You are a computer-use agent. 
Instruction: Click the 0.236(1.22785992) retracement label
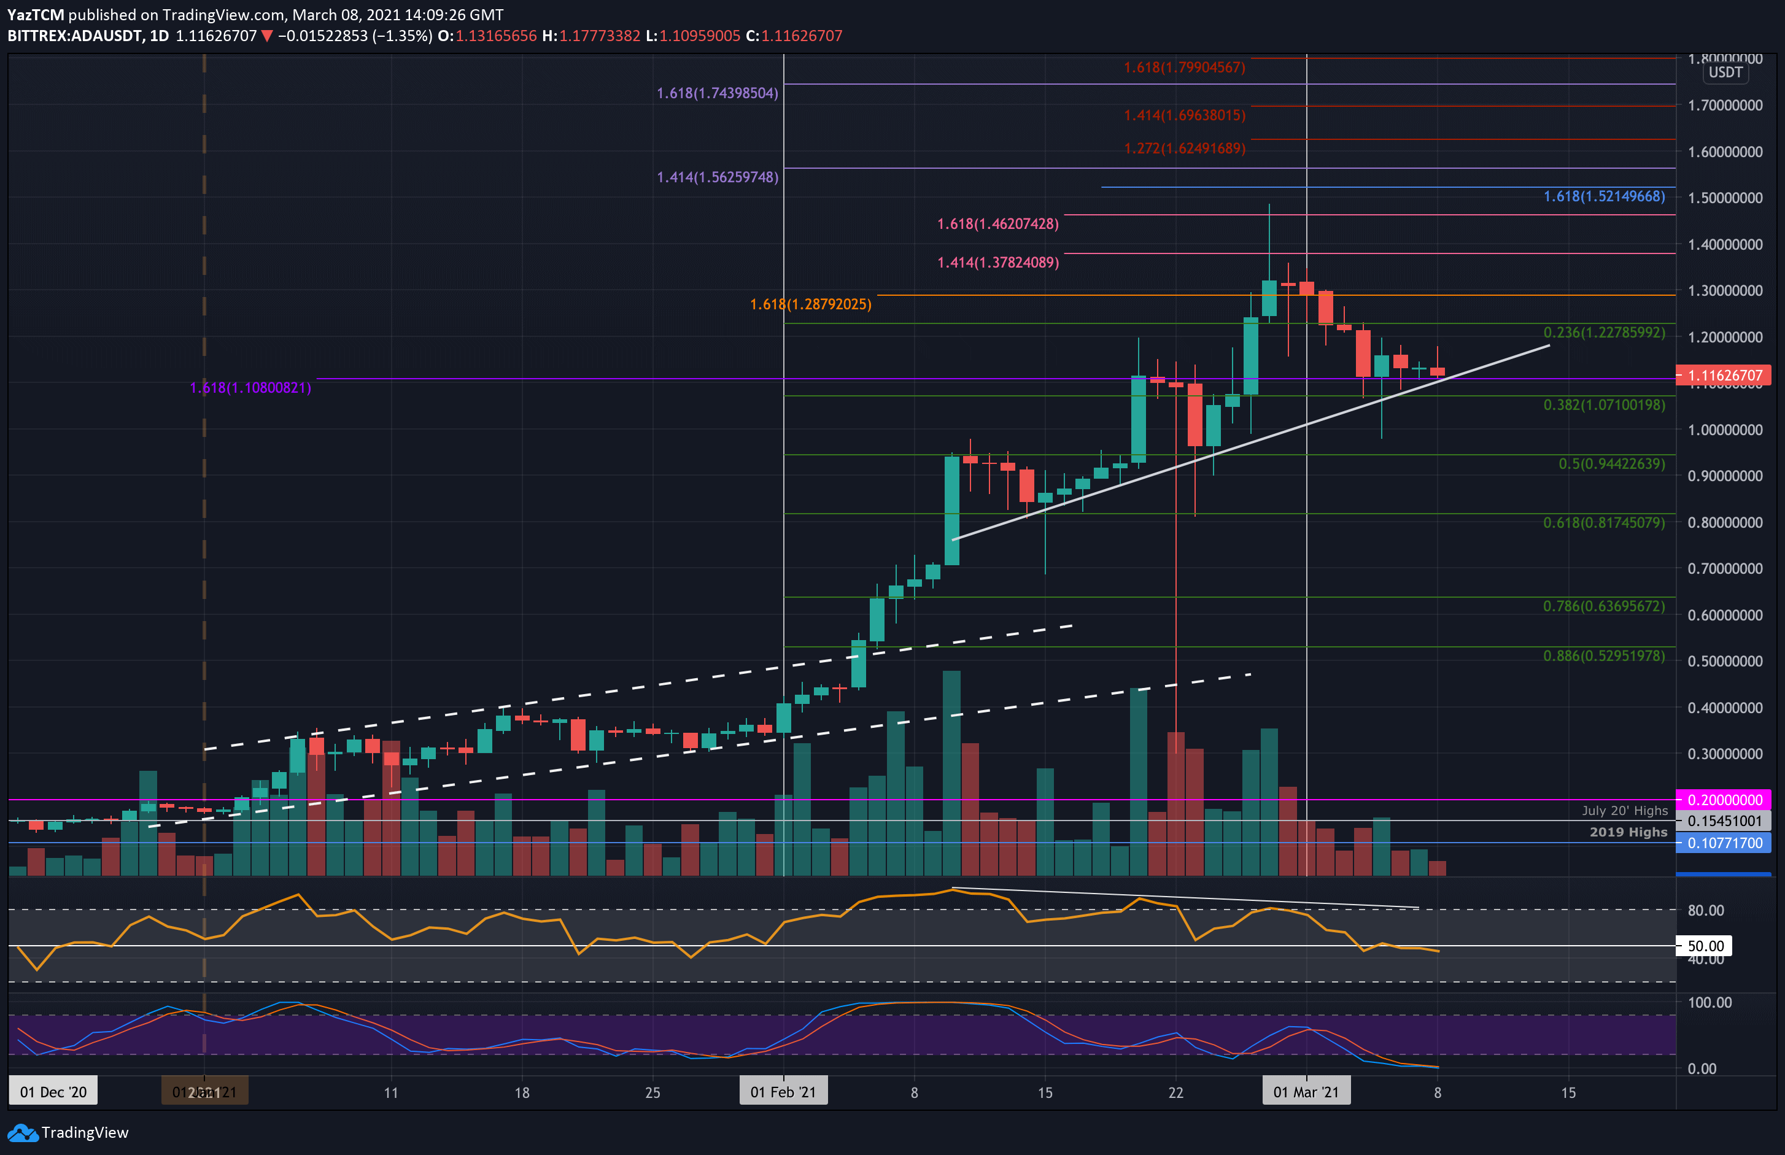1603,332
